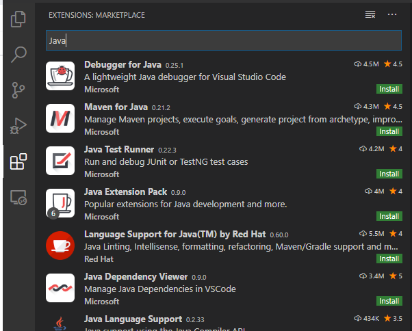Open Java Extension Pack title
412x331 pixels.
tap(125, 192)
